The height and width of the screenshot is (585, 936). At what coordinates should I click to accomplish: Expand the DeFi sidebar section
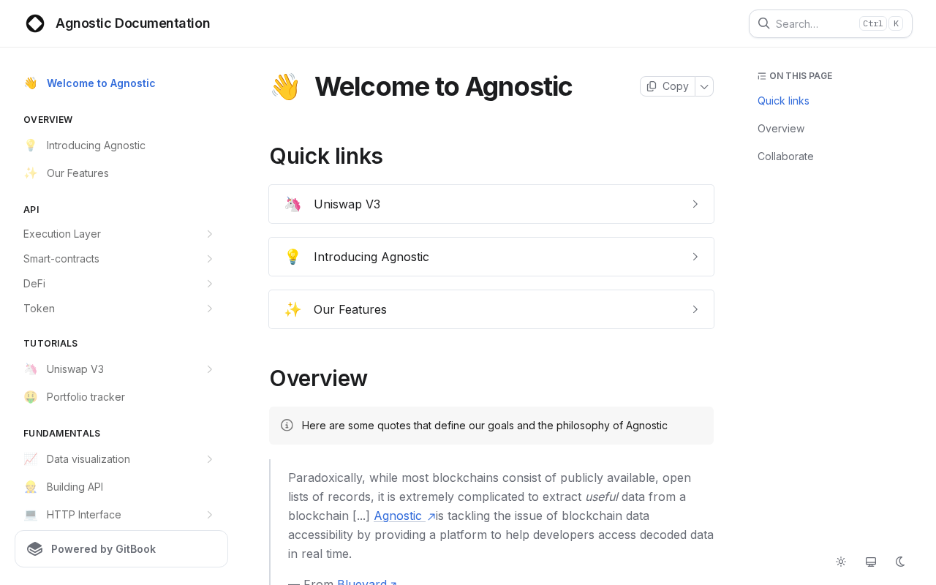pos(209,284)
